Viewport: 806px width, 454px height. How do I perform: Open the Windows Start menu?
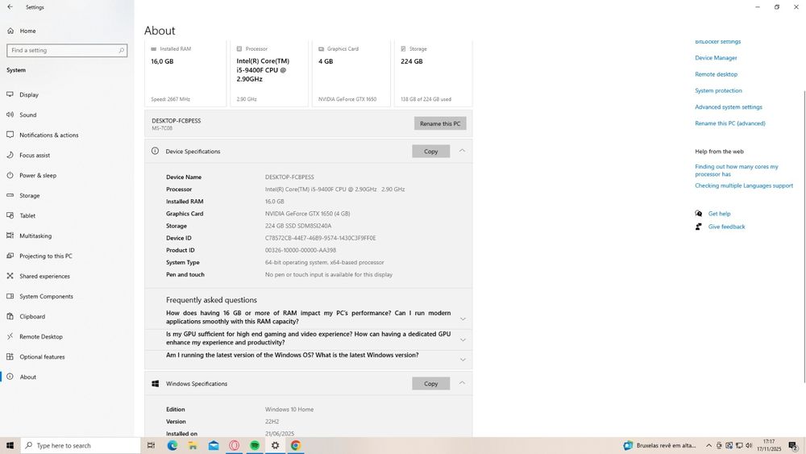[x=10, y=445]
